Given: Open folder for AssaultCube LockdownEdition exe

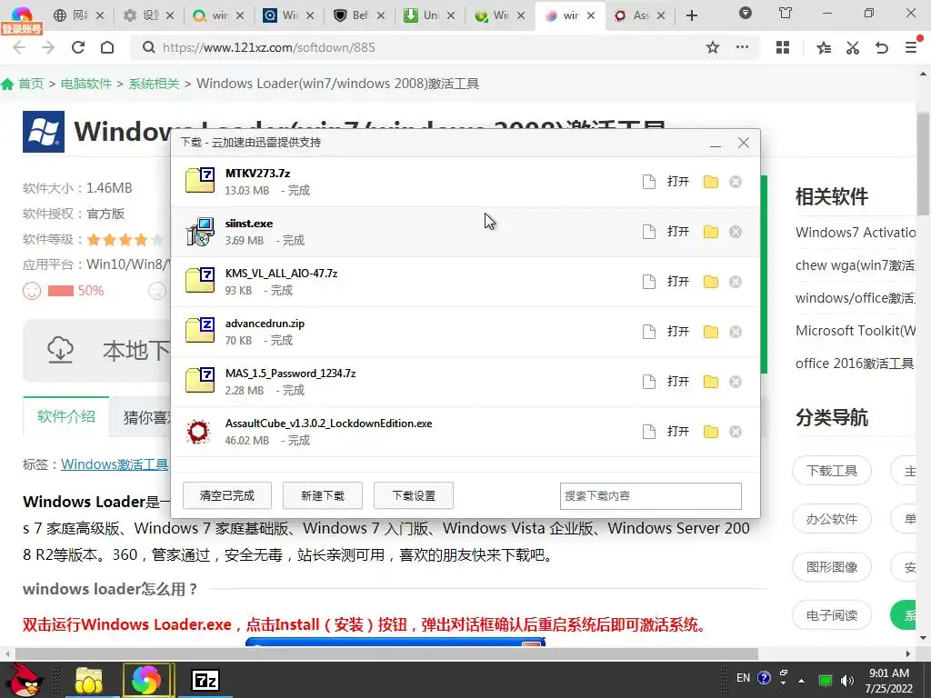Looking at the screenshot, I should pyautogui.click(x=711, y=432).
